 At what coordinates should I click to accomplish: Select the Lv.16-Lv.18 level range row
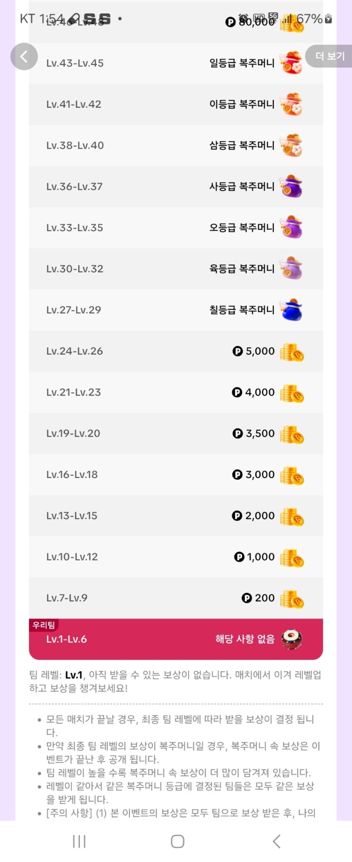click(x=176, y=475)
